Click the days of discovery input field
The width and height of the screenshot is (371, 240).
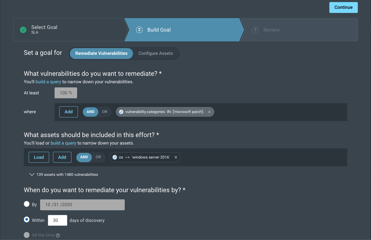click(x=57, y=220)
